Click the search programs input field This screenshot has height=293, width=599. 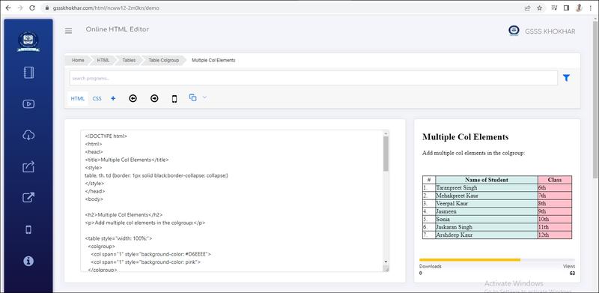(x=313, y=78)
